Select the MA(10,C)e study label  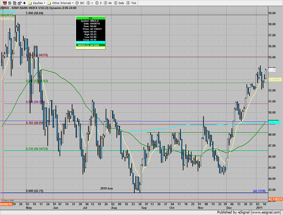[x=7, y=19]
